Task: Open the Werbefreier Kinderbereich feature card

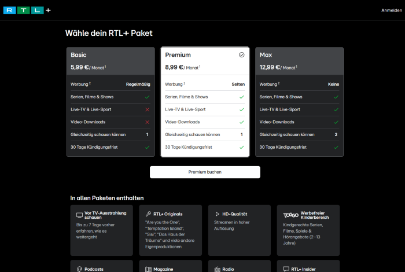Action: [x=308, y=230]
